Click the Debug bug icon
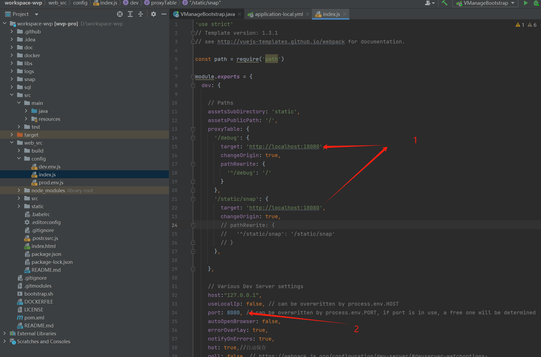 point(536,3)
